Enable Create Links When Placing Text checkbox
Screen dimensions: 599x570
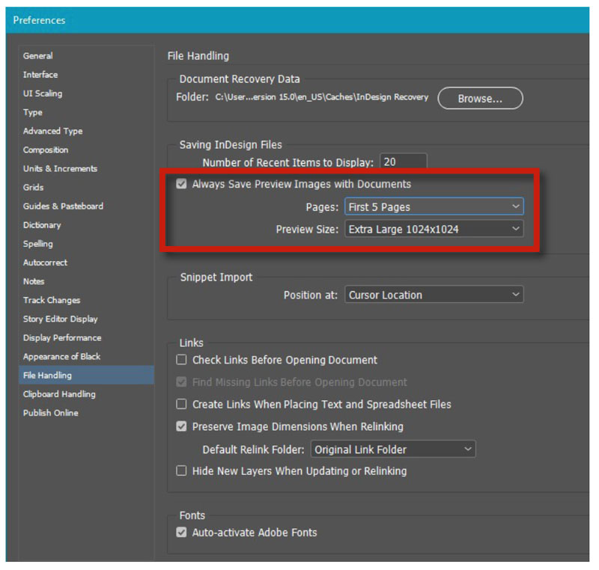point(181,404)
